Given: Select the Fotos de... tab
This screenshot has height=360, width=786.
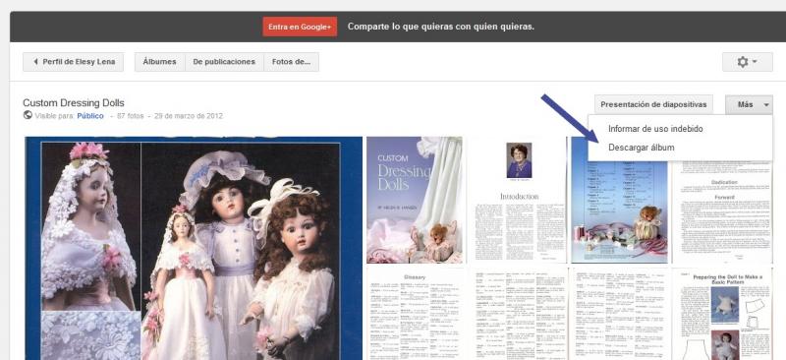Looking at the screenshot, I should pos(291,62).
